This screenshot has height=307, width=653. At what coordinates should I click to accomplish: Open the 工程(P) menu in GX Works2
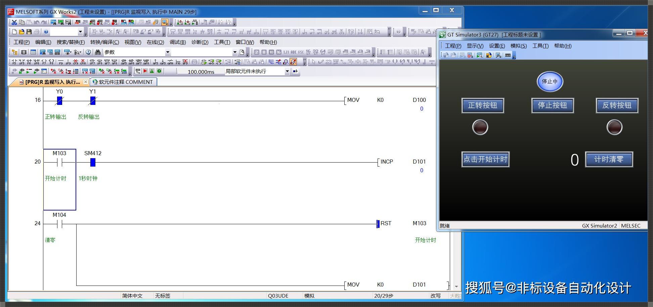pyautogui.click(x=21, y=42)
